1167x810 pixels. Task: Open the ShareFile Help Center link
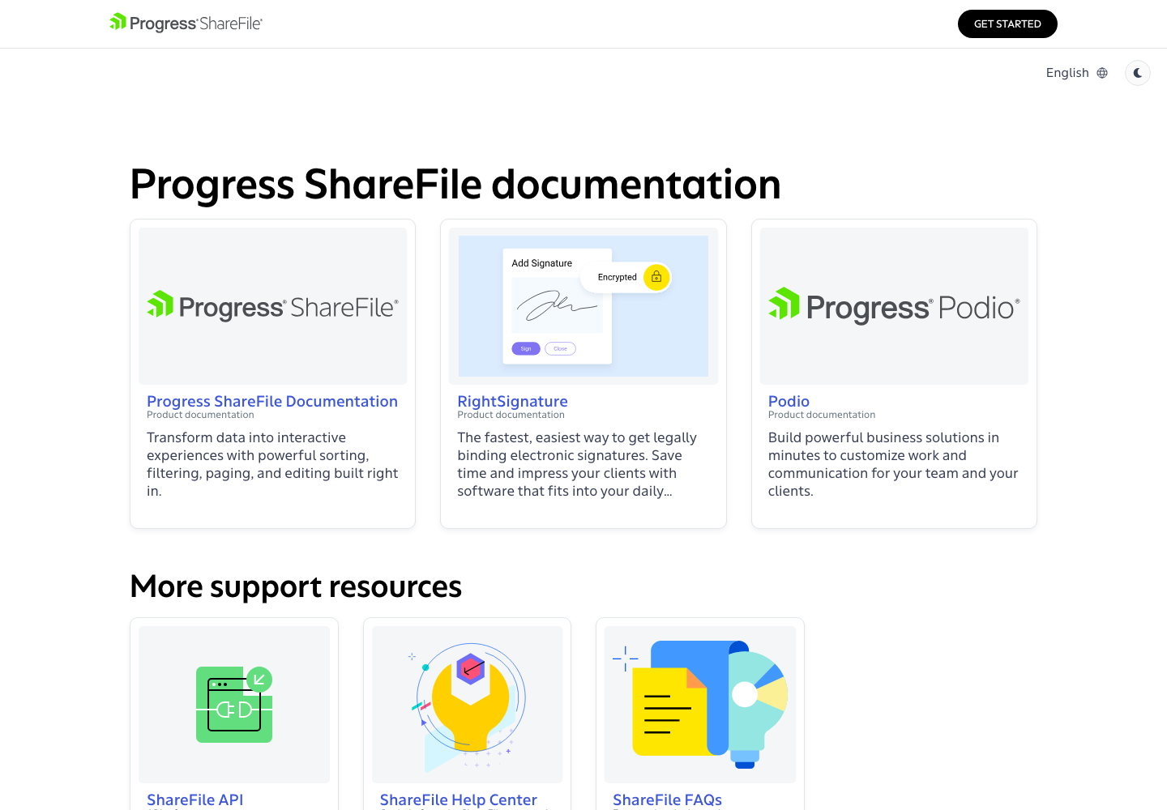pos(459,799)
